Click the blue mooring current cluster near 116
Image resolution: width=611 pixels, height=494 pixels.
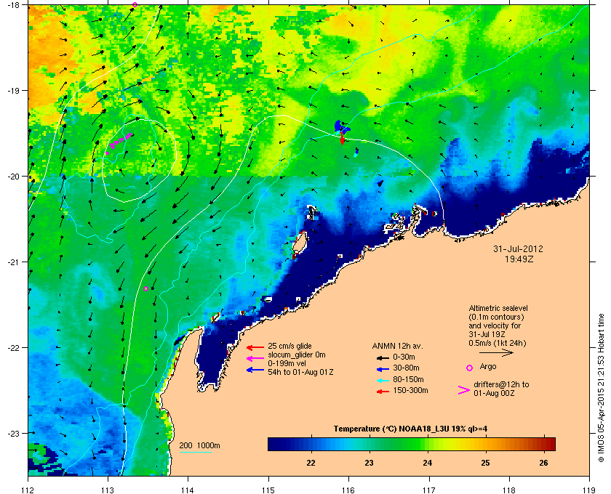pyautogui.click(x=341, y=126)
